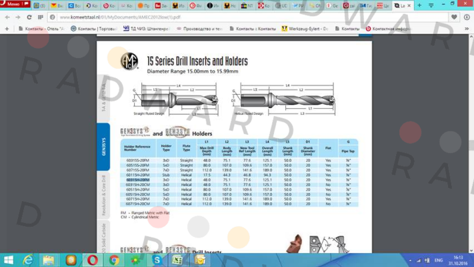Show hidden tray icons arrow

[x=410, y=260]
